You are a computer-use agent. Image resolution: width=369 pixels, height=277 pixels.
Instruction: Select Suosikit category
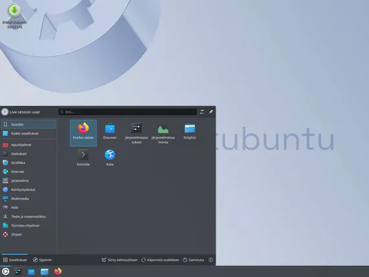point(28,124)
